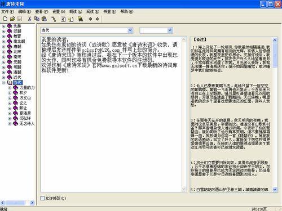Viewport: 282px width, 211px height.
Task: Expand the 近代 tree node
Action: 3,77
